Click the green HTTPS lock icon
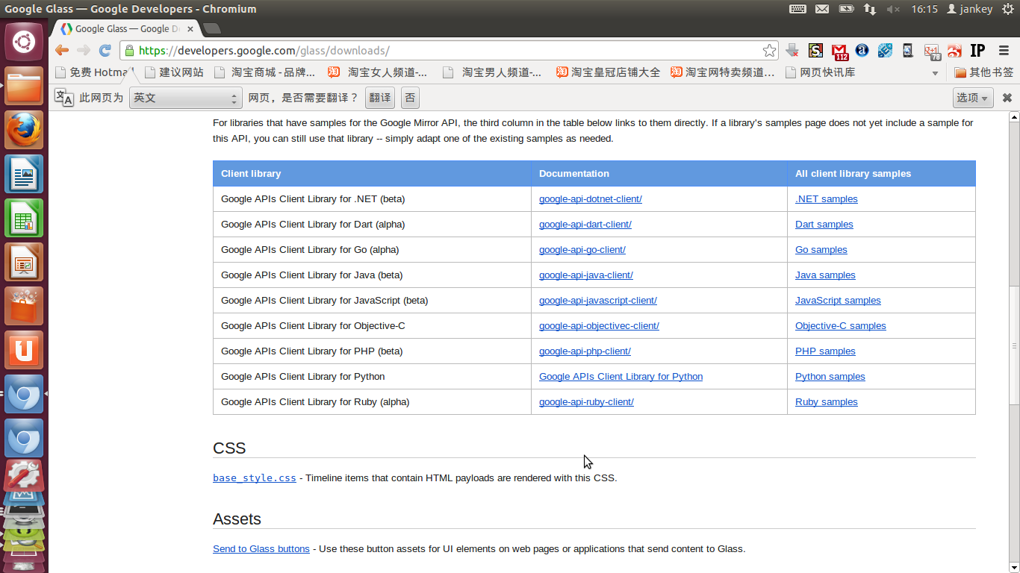The image size is (1020, 573). (129, 51)
